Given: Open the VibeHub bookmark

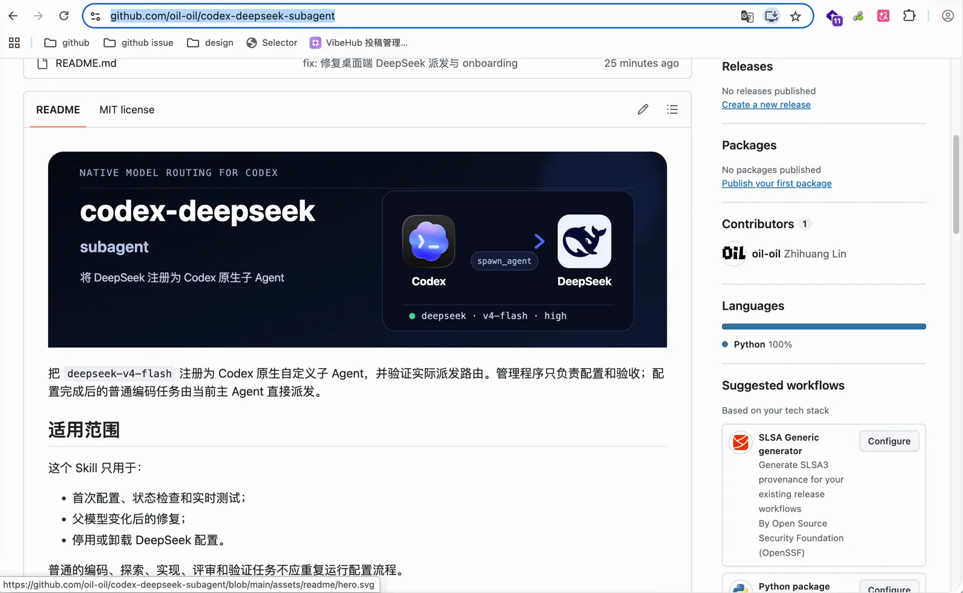Looking at the screenshot, I should click(x=359, y=43).
